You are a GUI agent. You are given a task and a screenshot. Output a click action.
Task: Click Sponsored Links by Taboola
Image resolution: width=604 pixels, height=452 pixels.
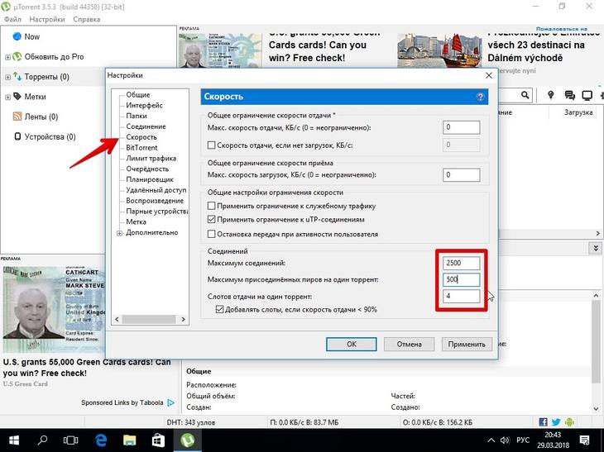[x=122, y=402]
